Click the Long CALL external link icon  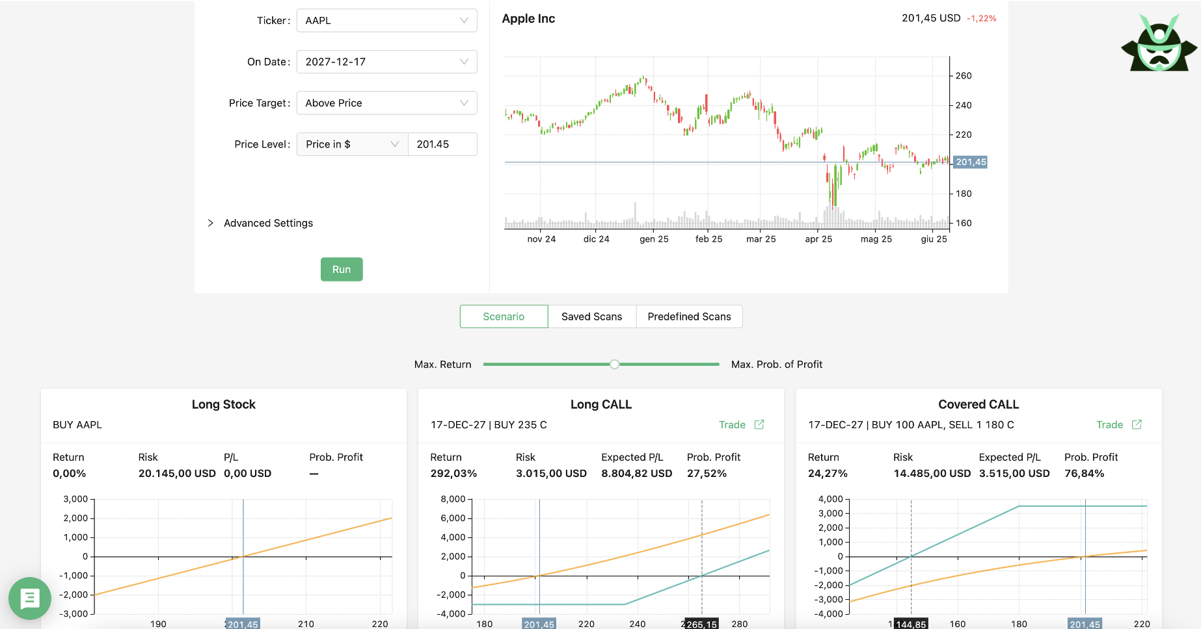(759, 424)
